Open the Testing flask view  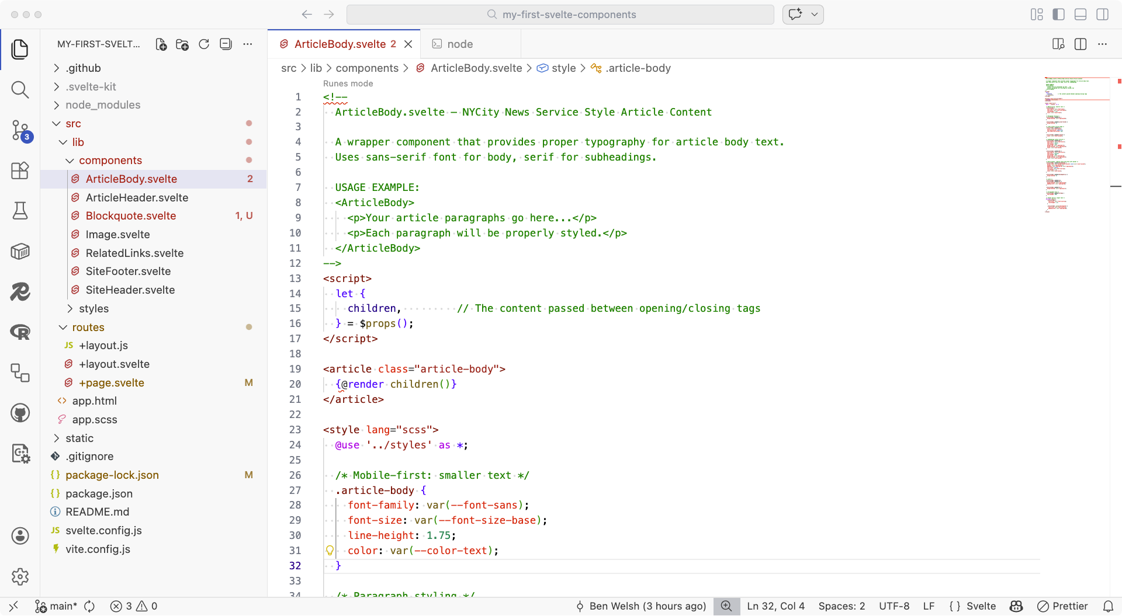[x=20, y=211]
